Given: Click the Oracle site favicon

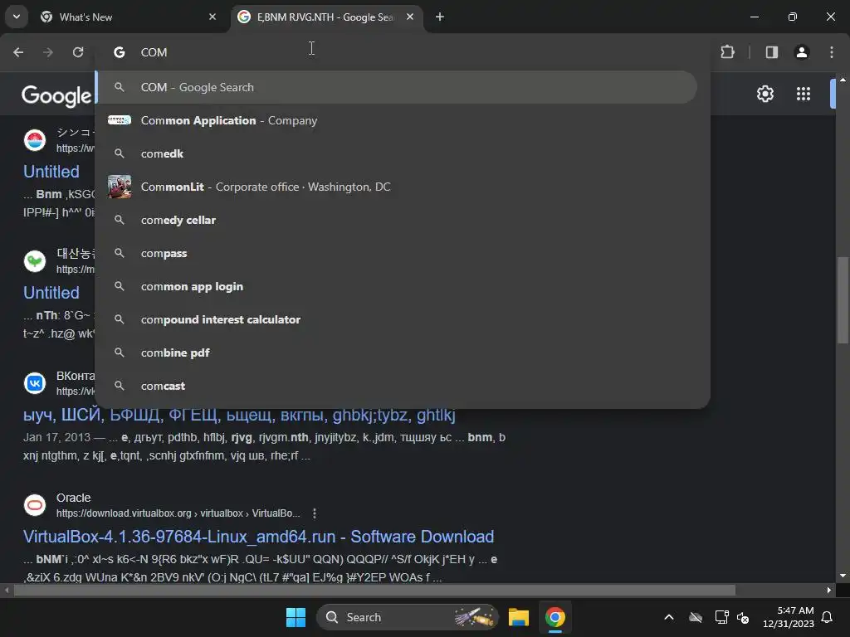Looking at the screenshot, I should coord(35,505).
